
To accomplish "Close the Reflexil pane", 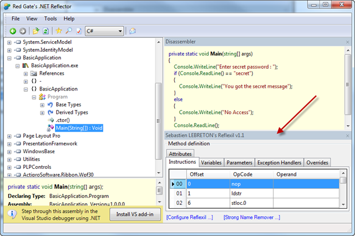I will click(x=348, y=136).
